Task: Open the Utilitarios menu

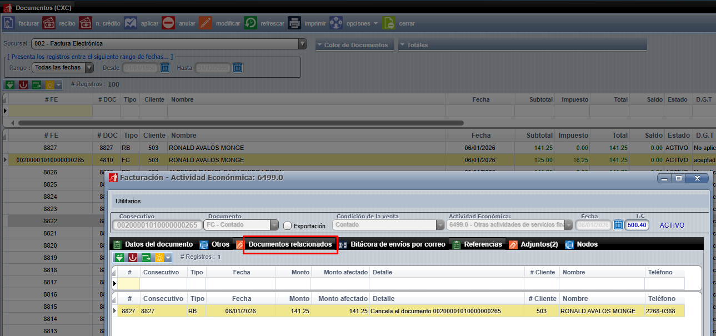Action: tap(128, 201)
